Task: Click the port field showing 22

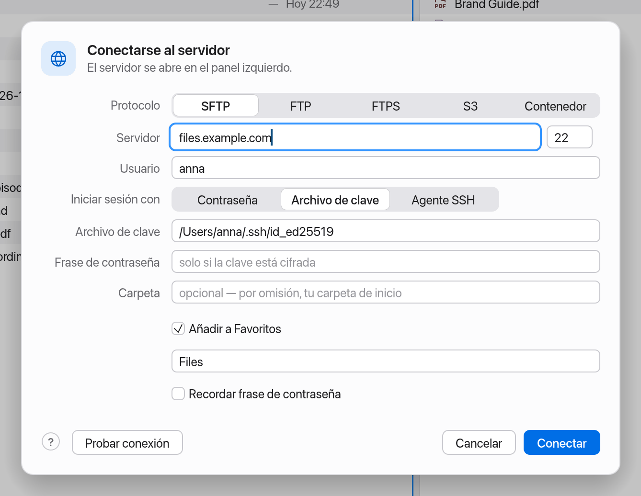Action: pyautogui.click(x=570, y=137)
